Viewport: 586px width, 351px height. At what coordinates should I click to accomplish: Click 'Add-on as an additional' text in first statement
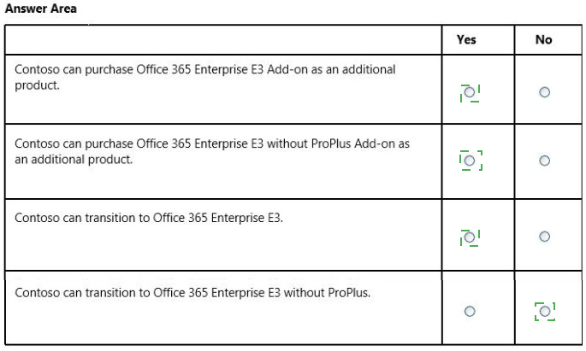(x=331, y=69)
